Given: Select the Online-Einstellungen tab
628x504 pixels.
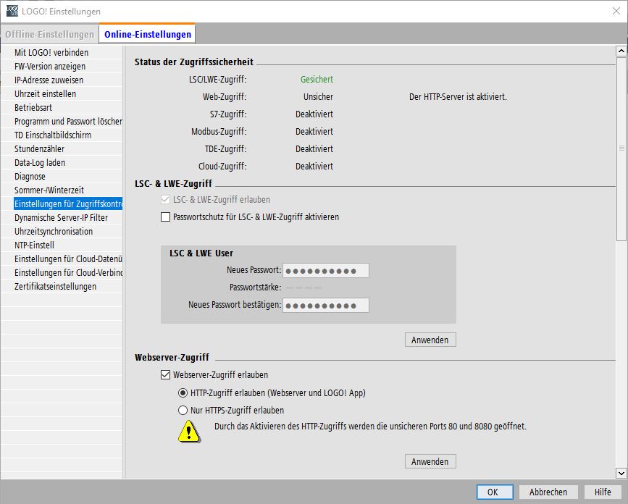Looking at the screenshot, I should [x=148, y=34].
